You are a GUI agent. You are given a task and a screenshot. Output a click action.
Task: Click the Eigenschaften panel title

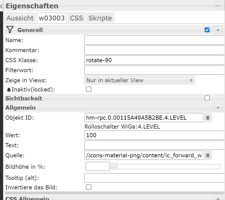tap(32, 6)
